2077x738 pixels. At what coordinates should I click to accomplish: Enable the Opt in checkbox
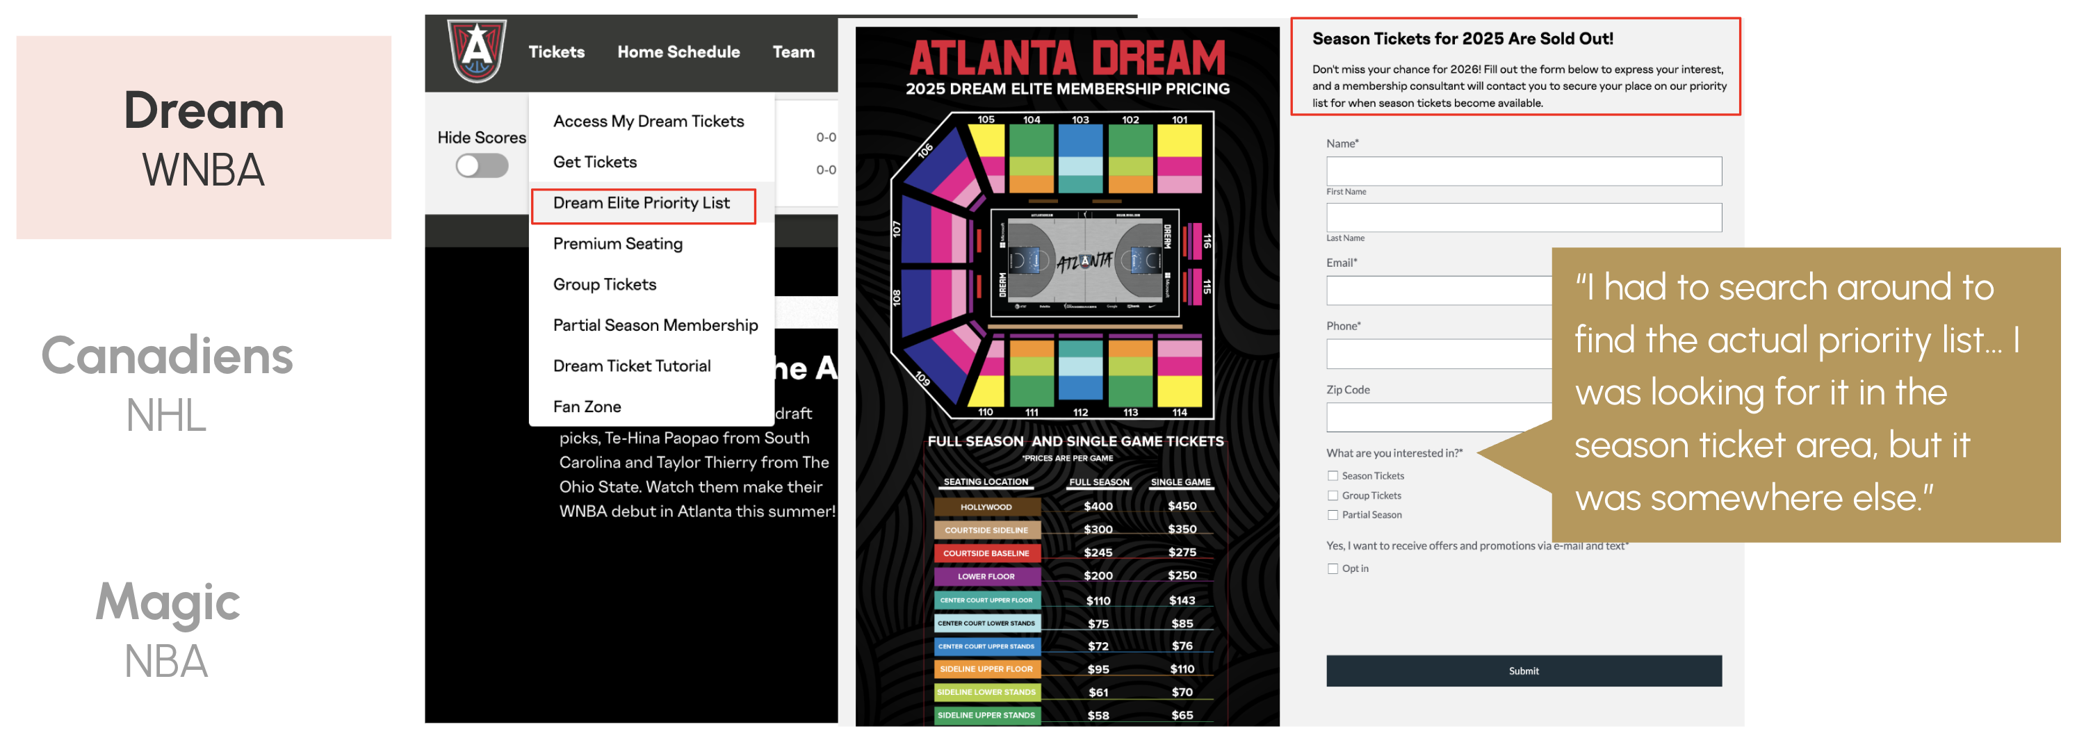[1333, 569]
